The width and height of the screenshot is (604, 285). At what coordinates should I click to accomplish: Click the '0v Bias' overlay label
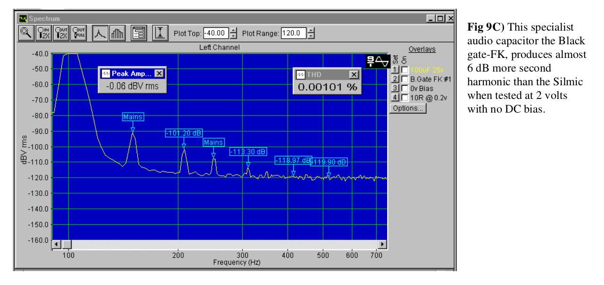[x=422, y=88]
